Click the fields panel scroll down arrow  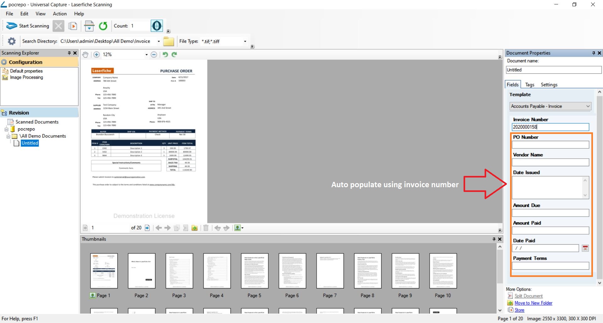pos(600,283)
